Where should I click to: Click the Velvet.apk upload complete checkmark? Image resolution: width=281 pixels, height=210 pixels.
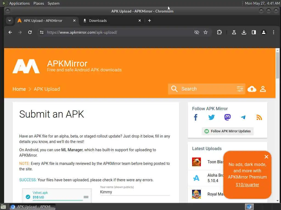[x=28, y=197]
